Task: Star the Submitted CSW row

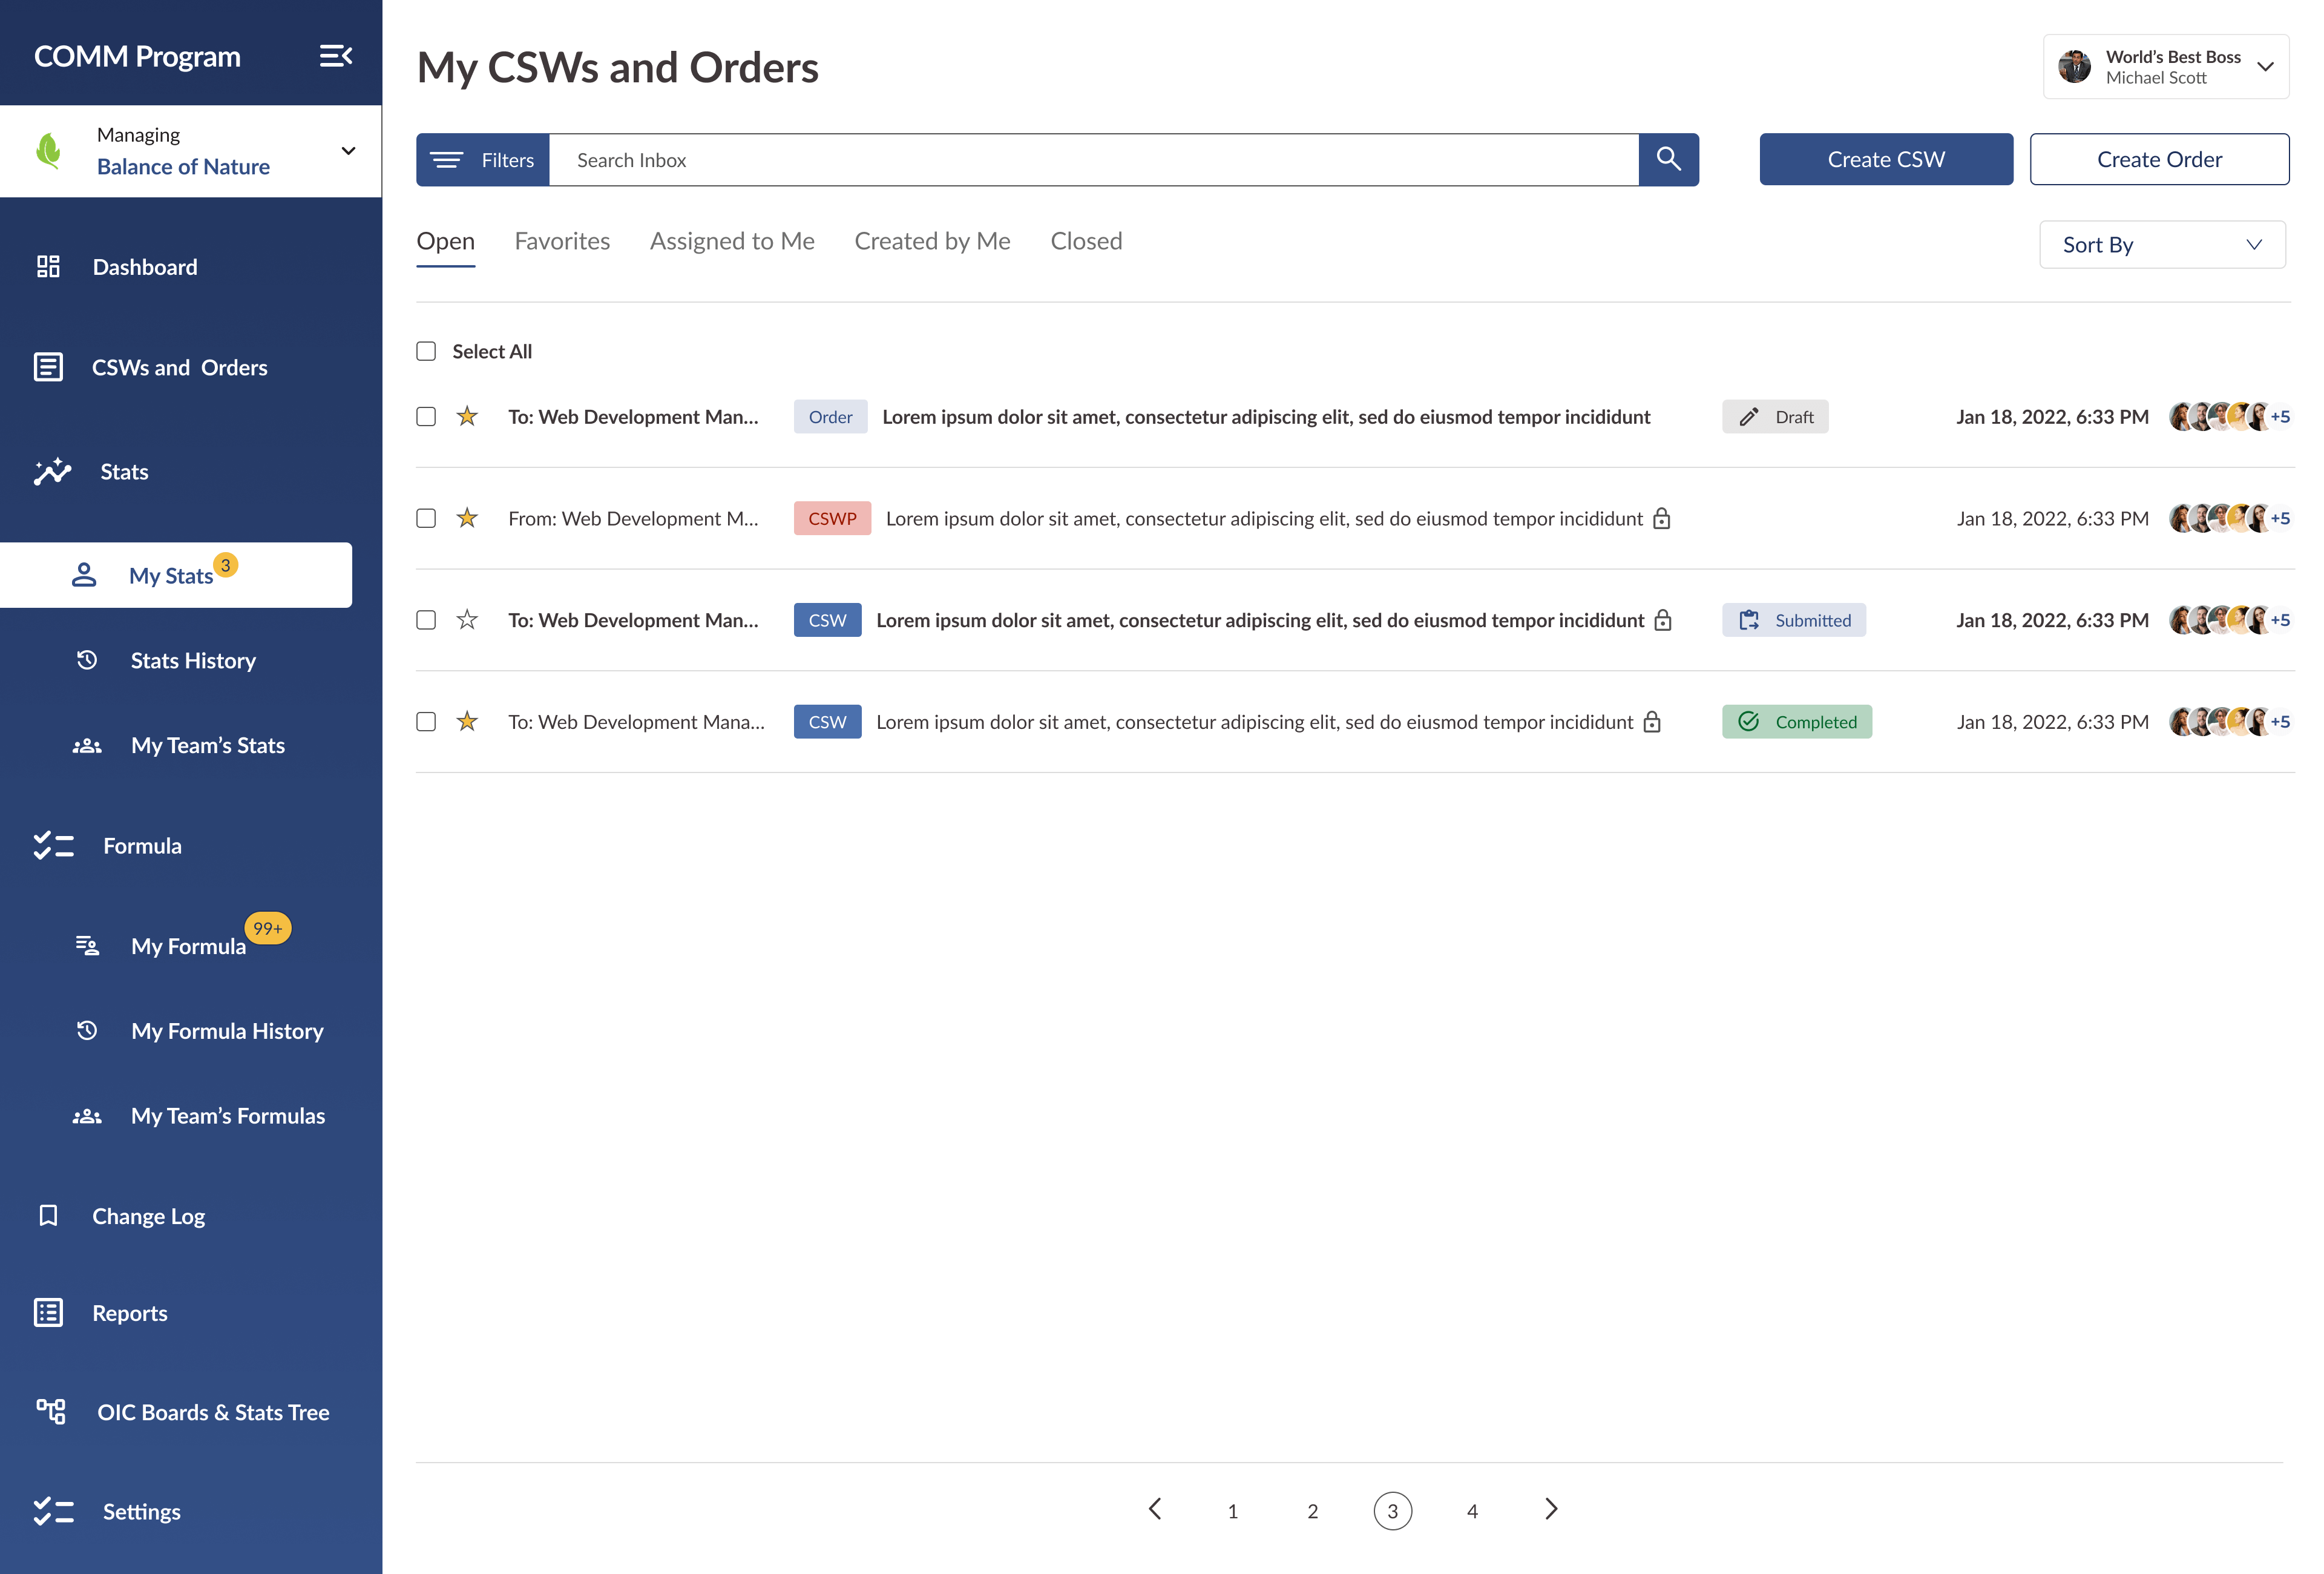Action: (x=467, y=620)
